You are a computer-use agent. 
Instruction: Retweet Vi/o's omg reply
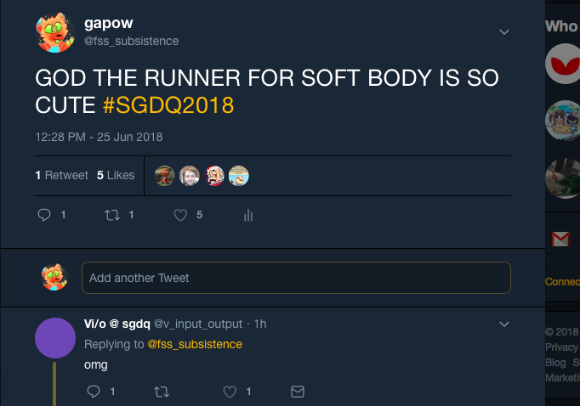(x=160, y=392)
